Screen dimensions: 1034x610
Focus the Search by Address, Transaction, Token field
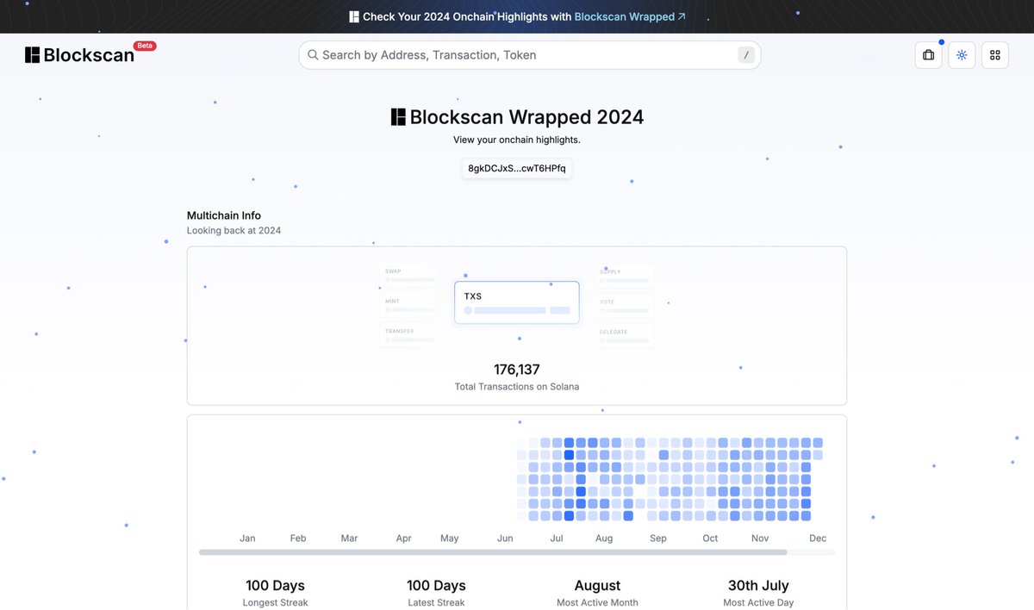pos(530,55)
